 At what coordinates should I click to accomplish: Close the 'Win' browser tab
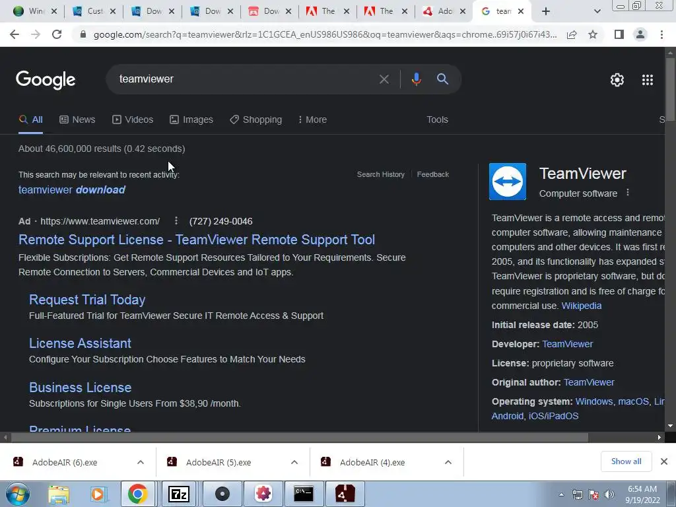click(x=54, y=11)
